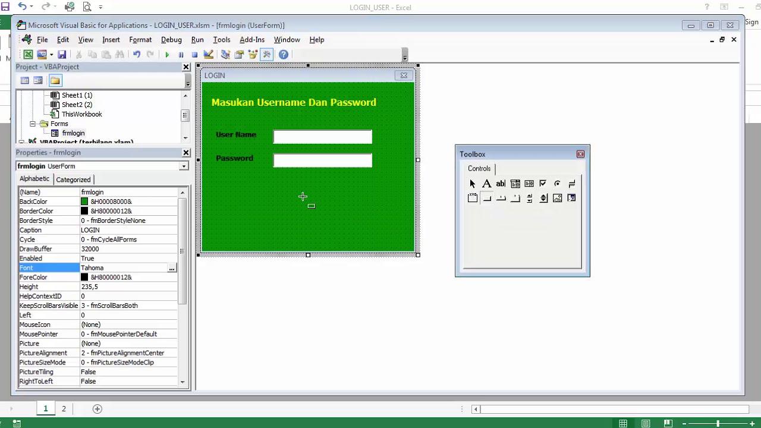Open the File menu
The width and height of the screenshot is (761, 428).
(x=42, y=40)
